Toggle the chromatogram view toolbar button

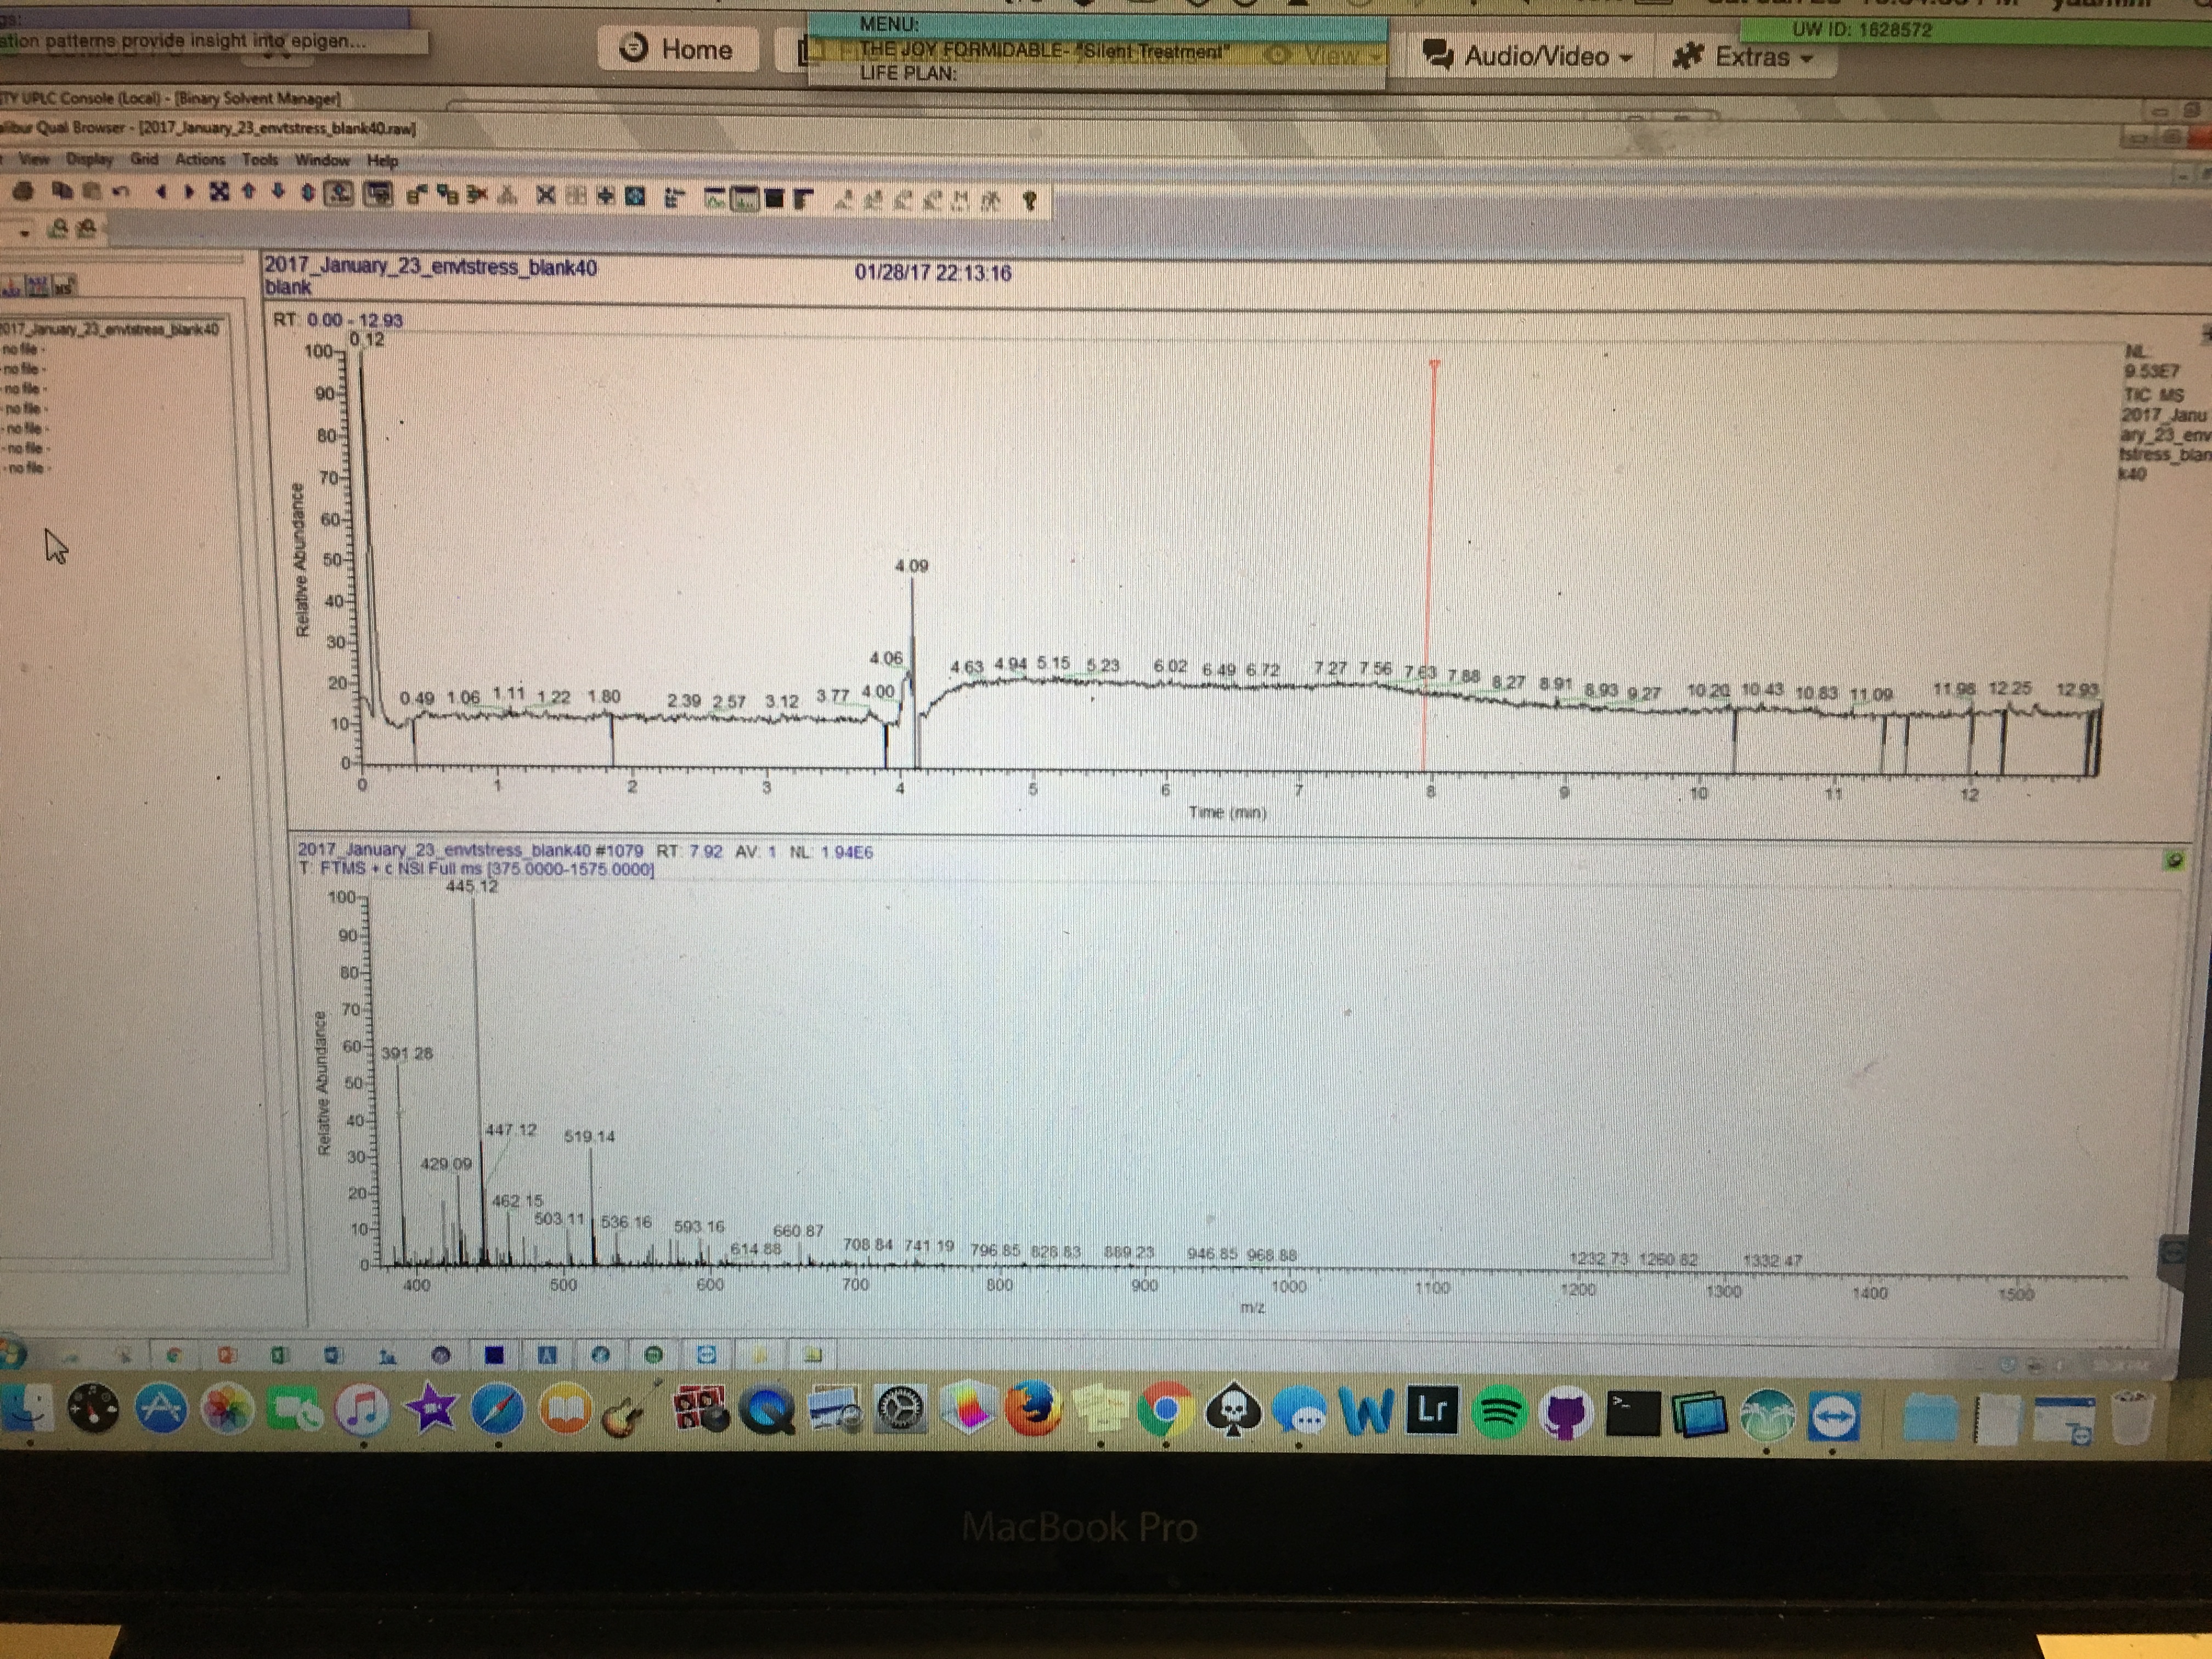click(716, 199)
